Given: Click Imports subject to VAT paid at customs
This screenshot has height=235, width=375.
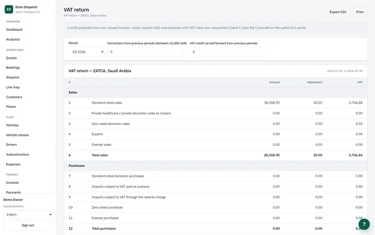Looking at the screenshot, I should 120,187.
